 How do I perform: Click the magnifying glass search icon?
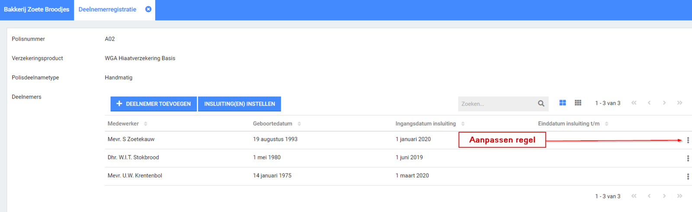pos(541,104)
